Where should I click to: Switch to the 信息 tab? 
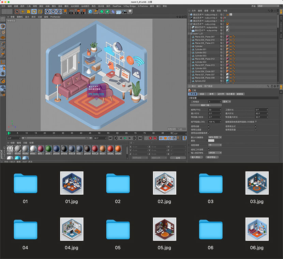(x=202, y=94)
